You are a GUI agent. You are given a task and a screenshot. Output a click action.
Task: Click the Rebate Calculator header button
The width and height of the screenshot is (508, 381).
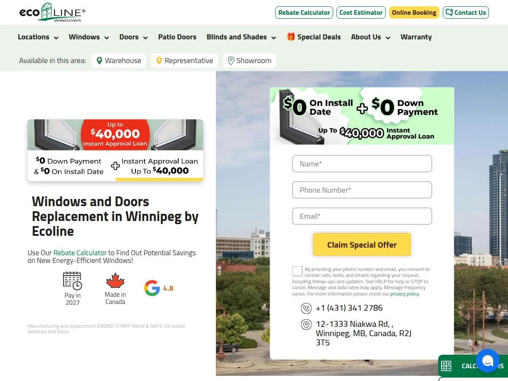tap(304, 13)
